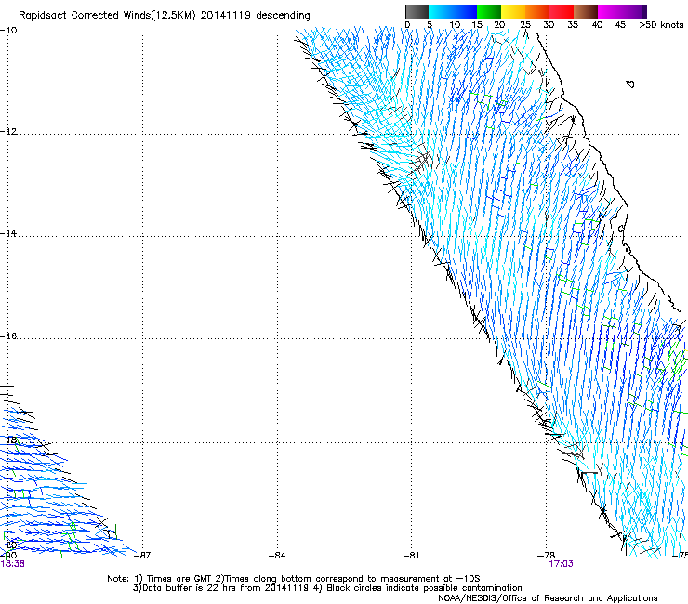Click the latitude label '-14'
Screen dimensions: 688x604
pyautogui.click(x=8, y=233)
